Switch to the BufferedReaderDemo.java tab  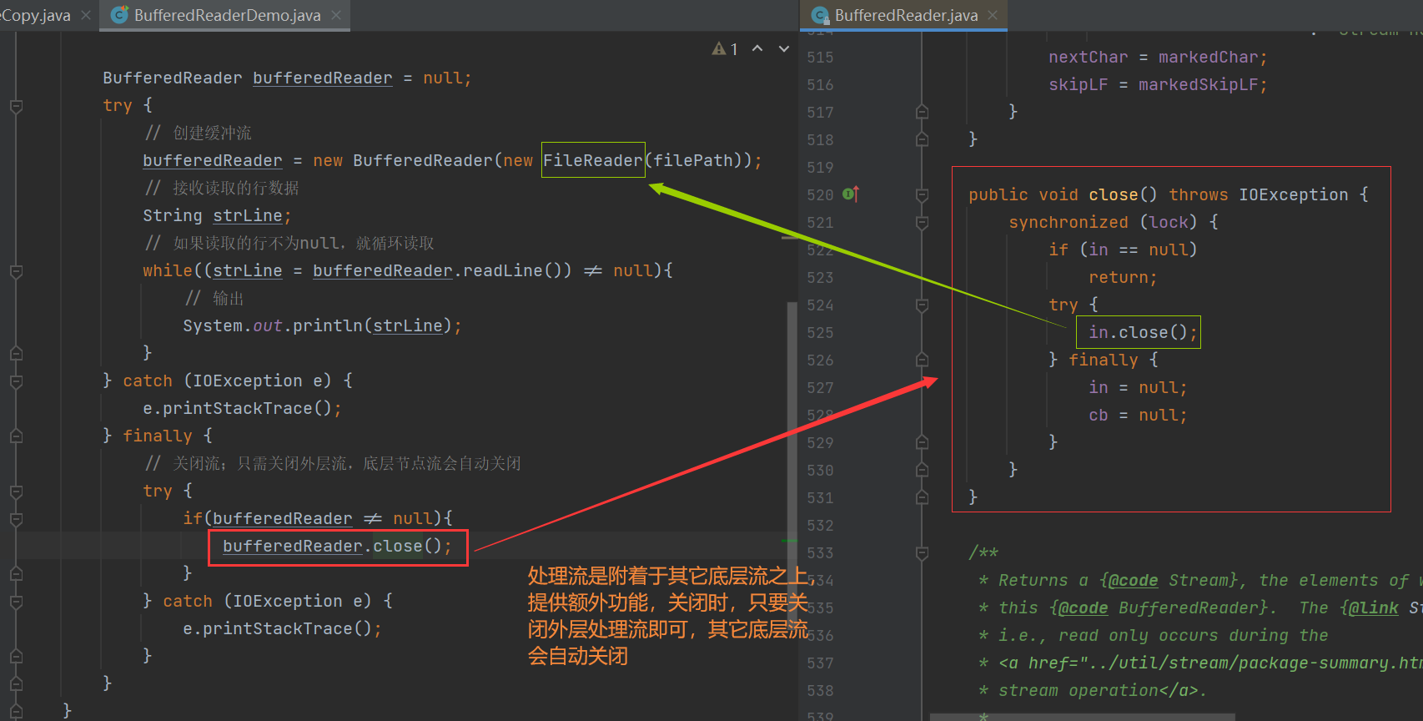[226, 15]
